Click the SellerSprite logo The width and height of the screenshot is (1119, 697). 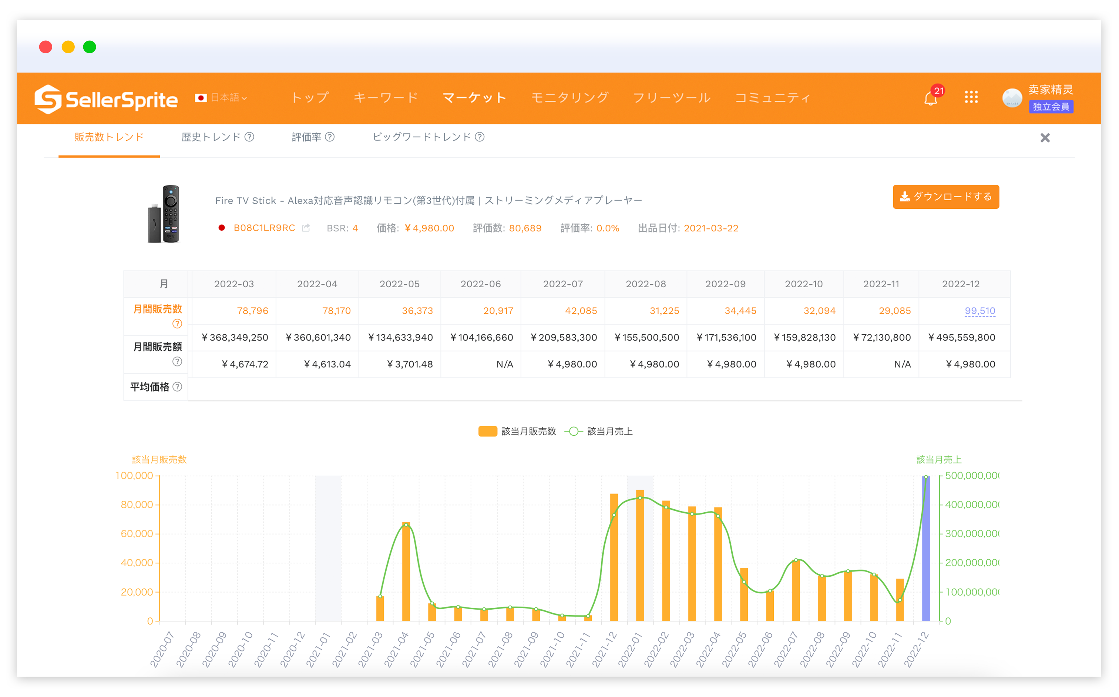106,99
